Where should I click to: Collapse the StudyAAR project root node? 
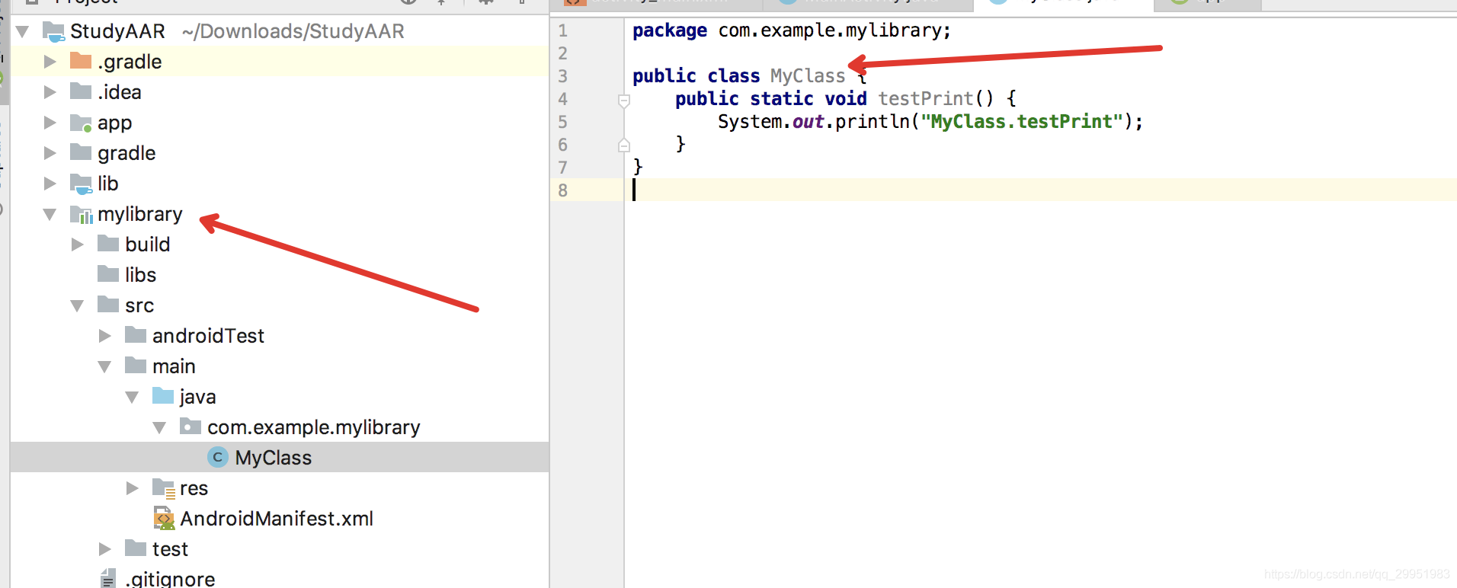tap(22, 31)
